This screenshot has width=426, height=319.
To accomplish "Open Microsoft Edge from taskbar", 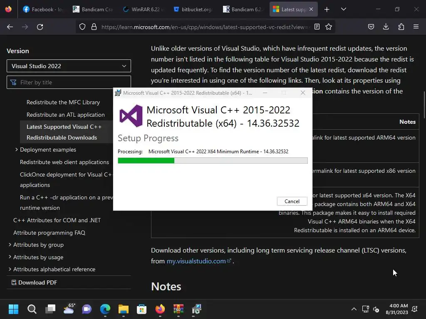I will point(105,309).
